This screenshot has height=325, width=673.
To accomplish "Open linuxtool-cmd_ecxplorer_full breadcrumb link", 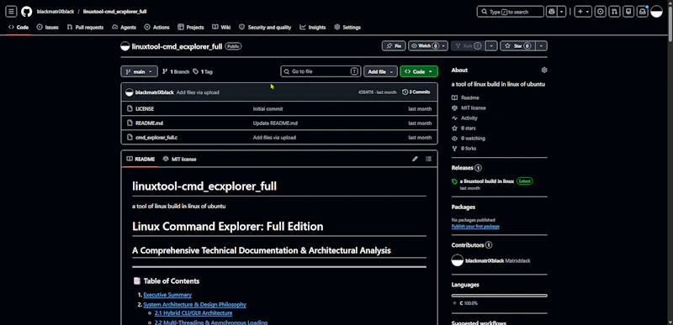I will point(115,12).
